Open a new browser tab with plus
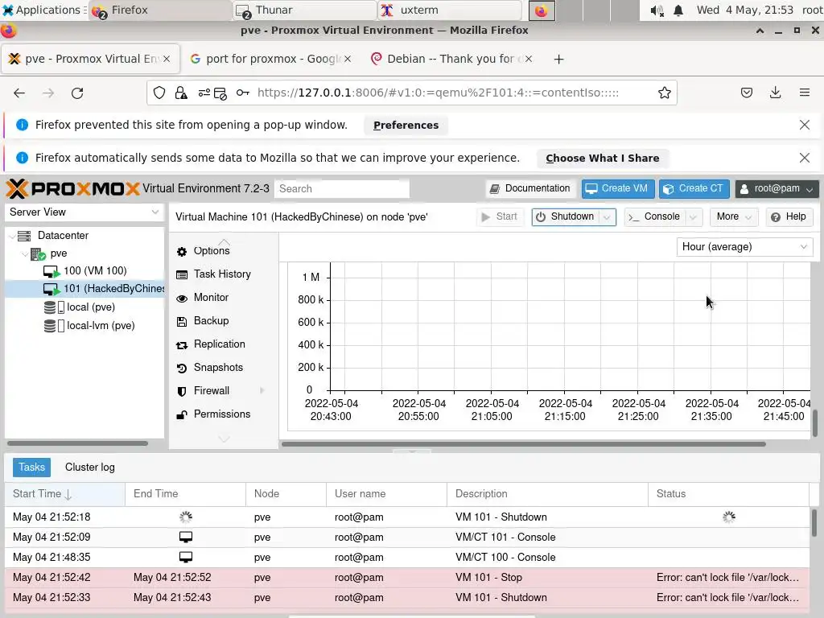Screen dimensions: 824x618 coord(558,59)
